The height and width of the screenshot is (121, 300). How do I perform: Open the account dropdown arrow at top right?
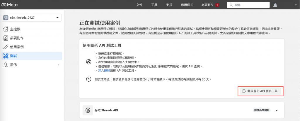coord(296,5)
